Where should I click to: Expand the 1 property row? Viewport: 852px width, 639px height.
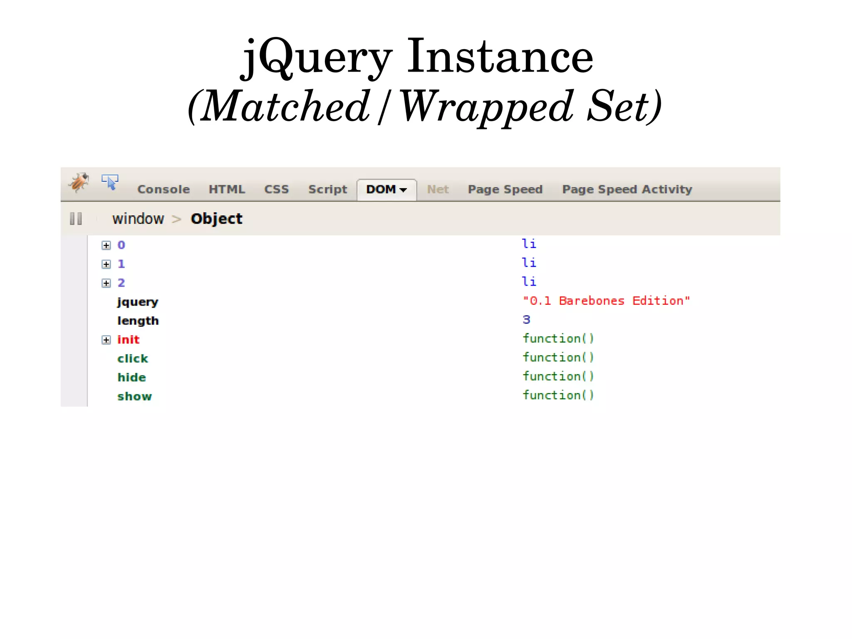(106, 264)
